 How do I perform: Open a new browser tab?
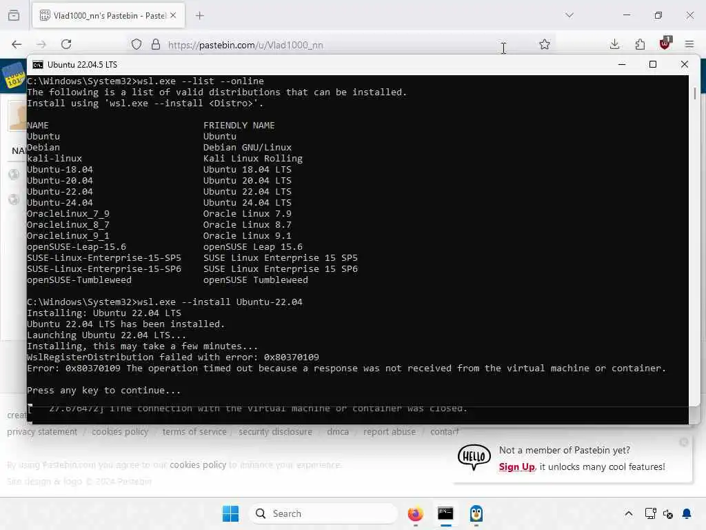(x=200, y=15)
